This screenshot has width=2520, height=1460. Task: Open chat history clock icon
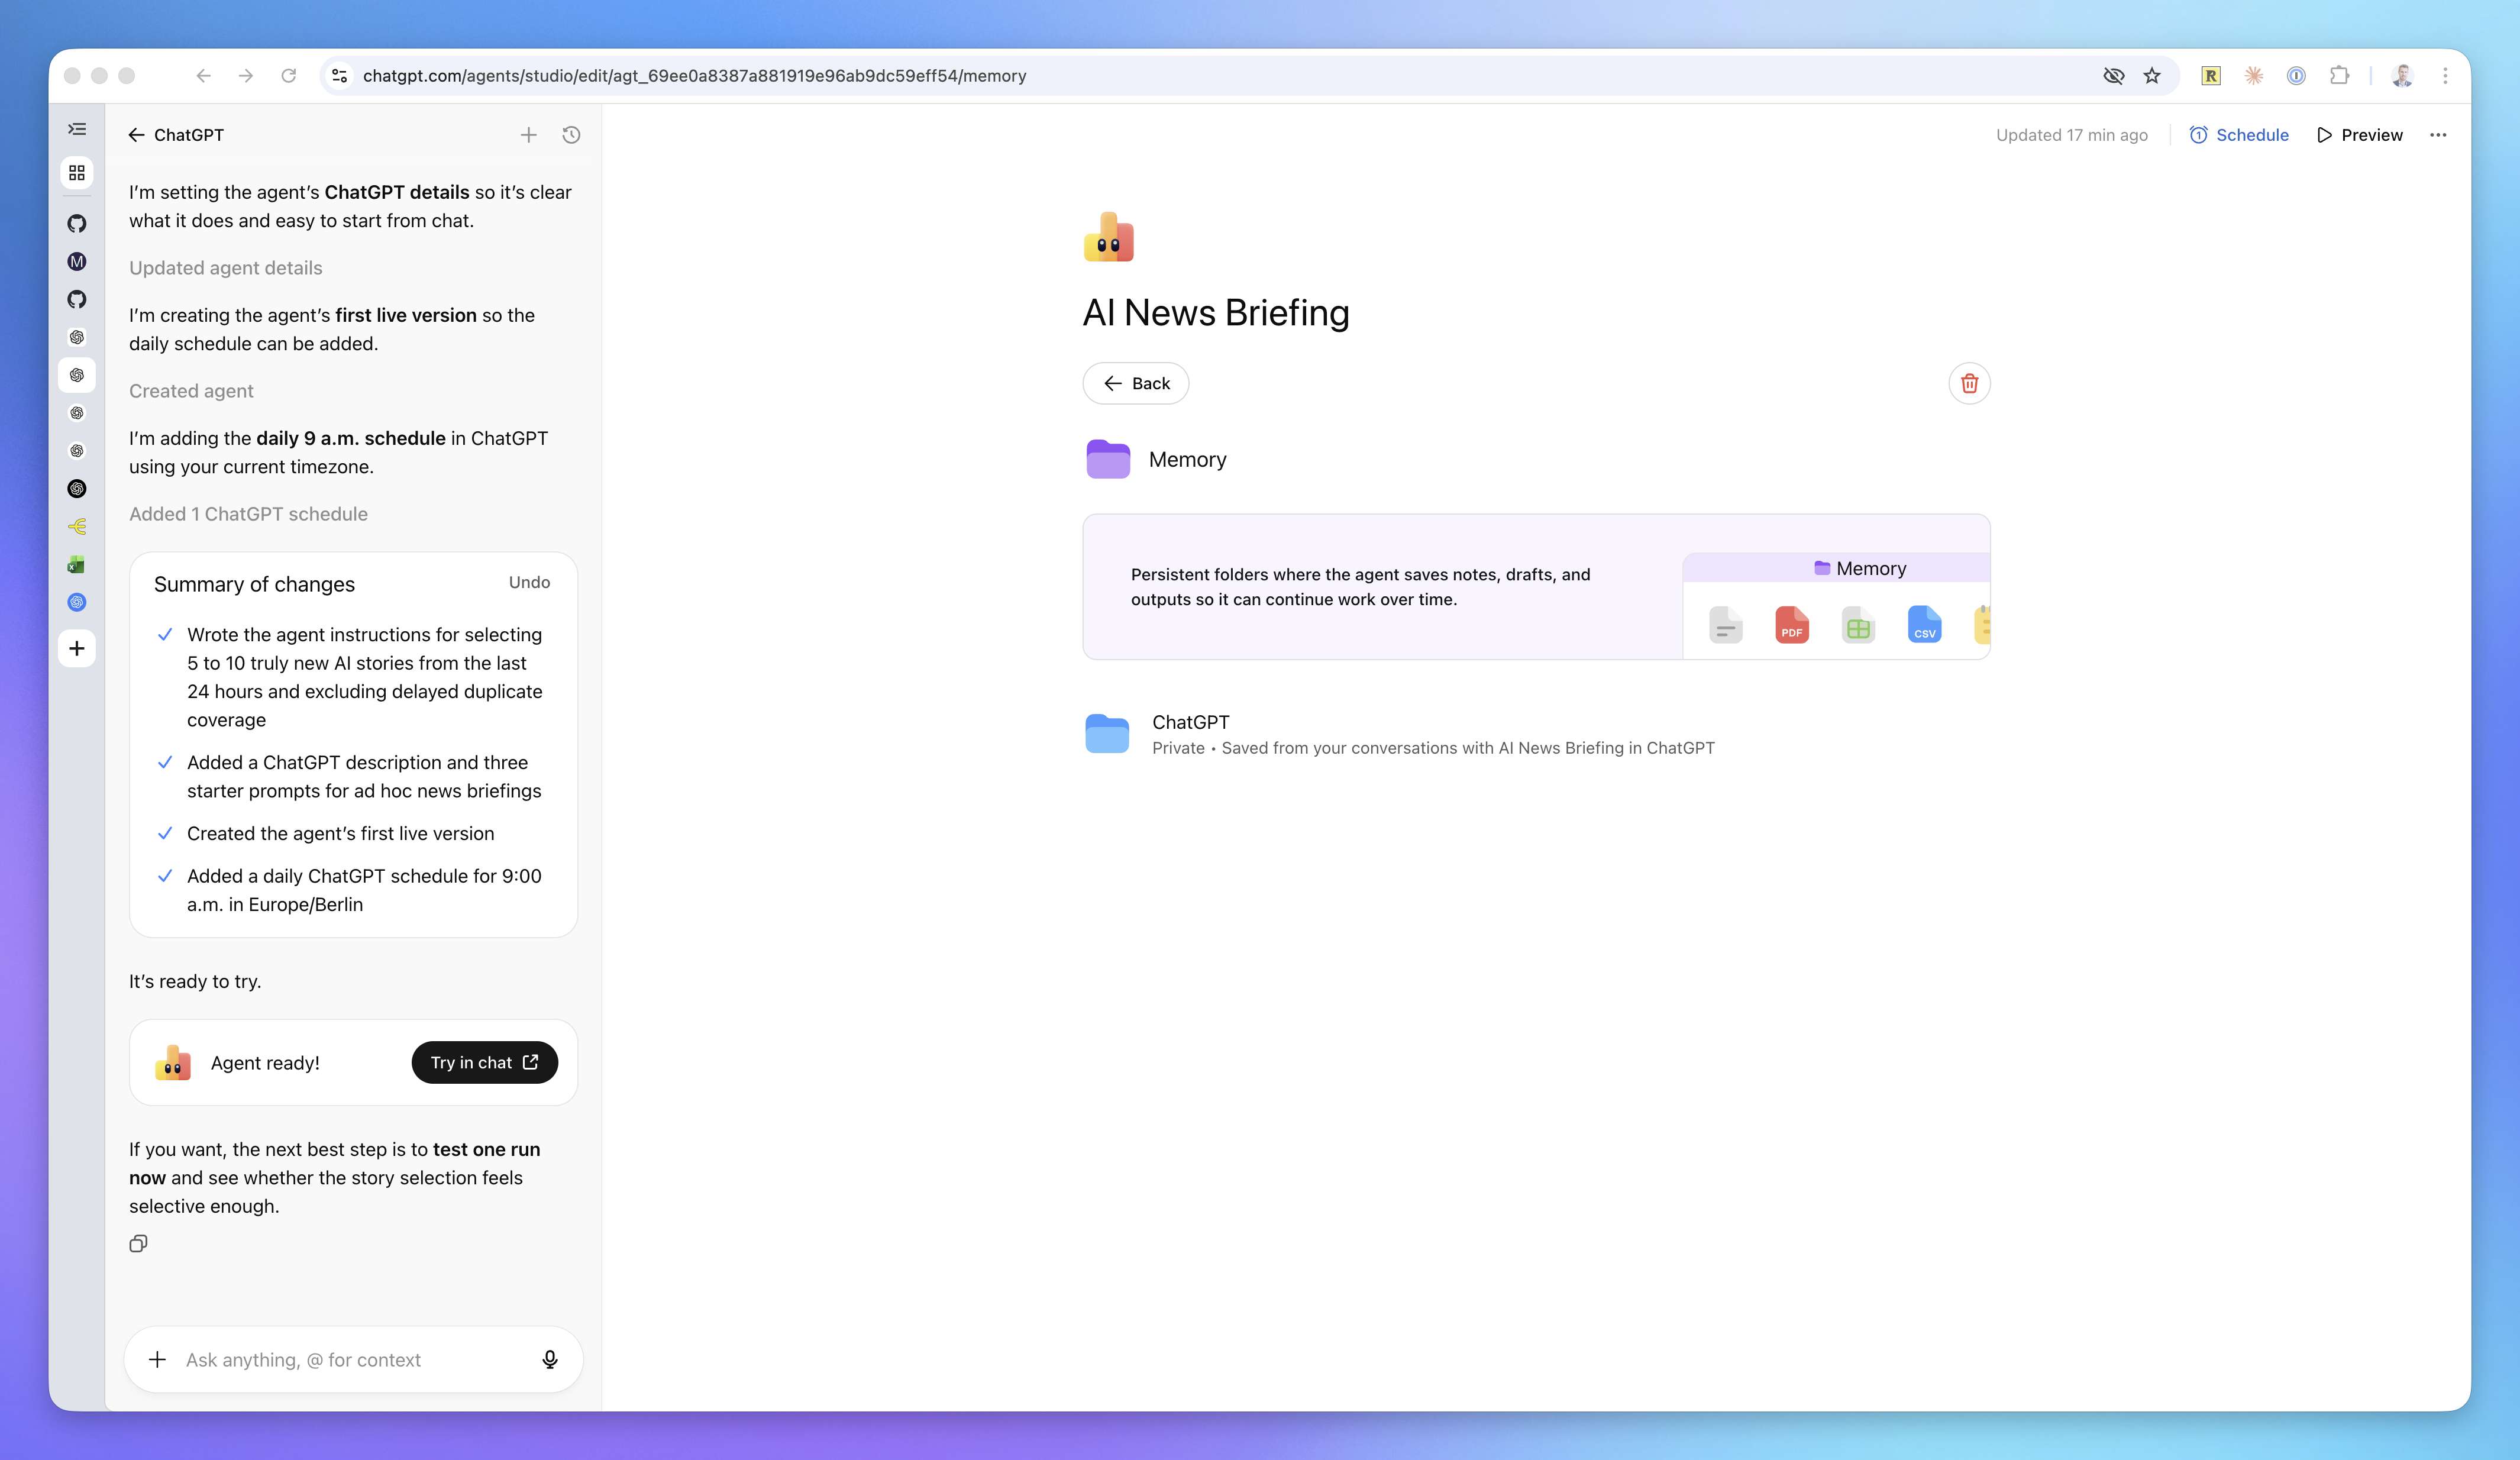tap(571, 135)
